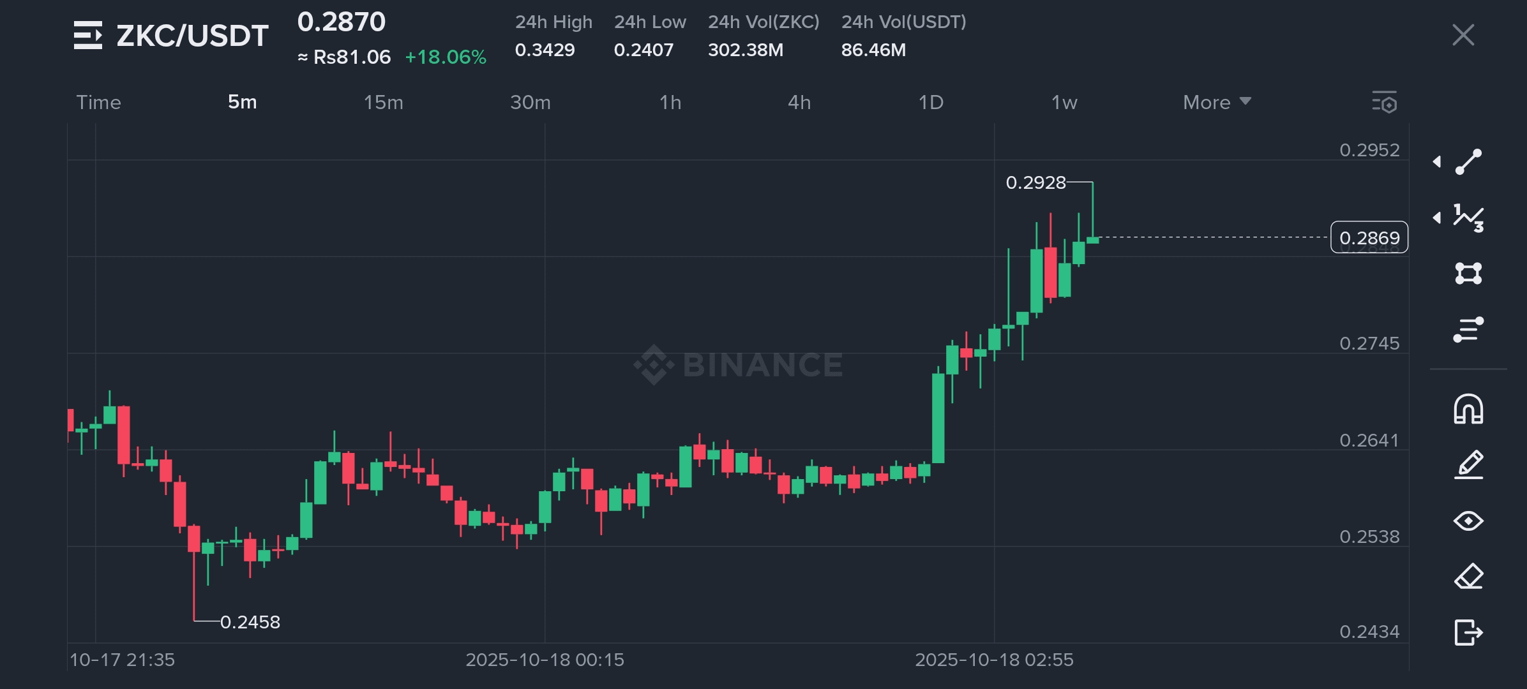The width and height of the screenshot is (1527, 689).
Task: Open the trading pair list menu icon
Action: pyautogui.click(x=87, y=35)
